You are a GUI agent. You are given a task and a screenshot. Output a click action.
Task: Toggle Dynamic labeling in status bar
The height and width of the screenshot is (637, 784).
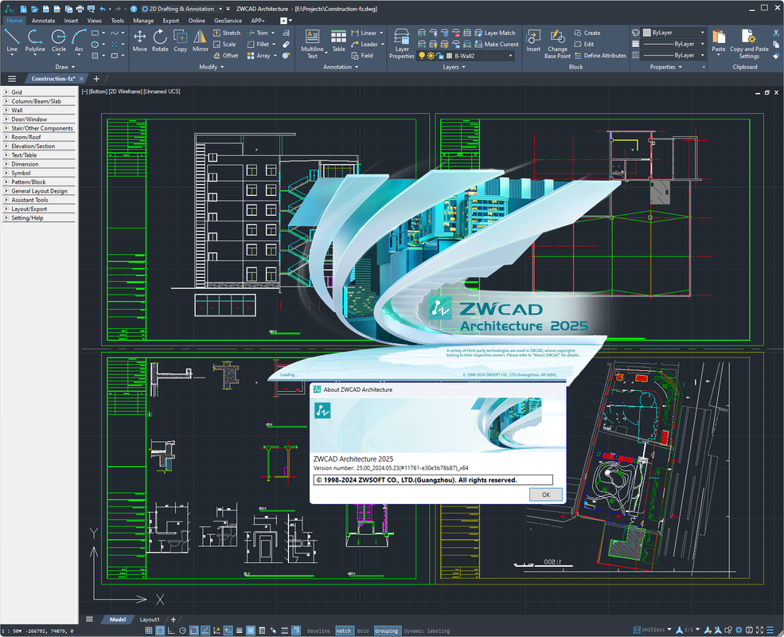[x=427, y=631]
